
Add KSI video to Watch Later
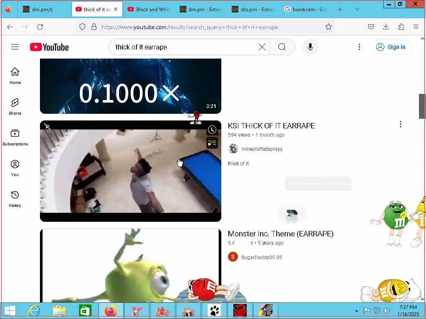(212, 130)
